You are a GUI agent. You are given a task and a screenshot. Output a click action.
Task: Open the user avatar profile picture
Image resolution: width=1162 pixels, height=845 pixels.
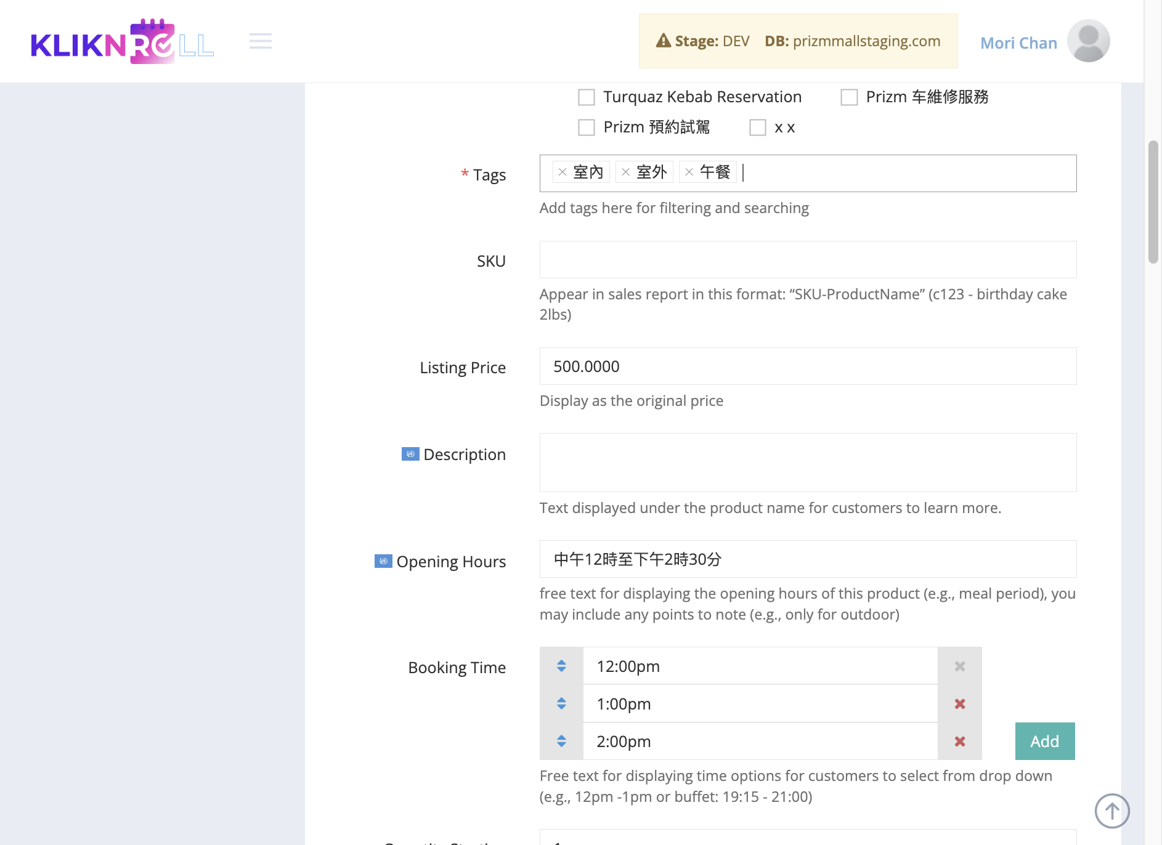coord(1088,41)
